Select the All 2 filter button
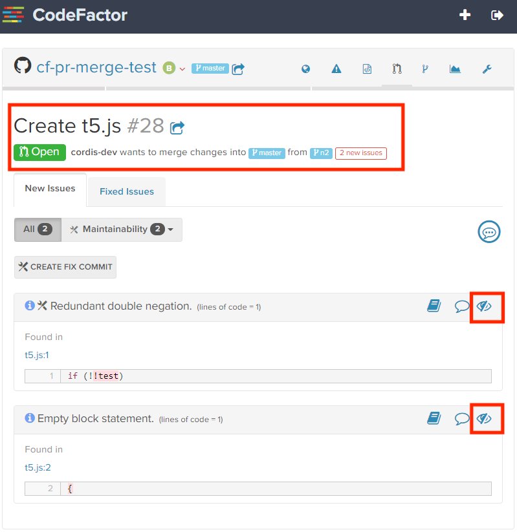517x532 pixels. pyautogui.click(x=38, y=229)
